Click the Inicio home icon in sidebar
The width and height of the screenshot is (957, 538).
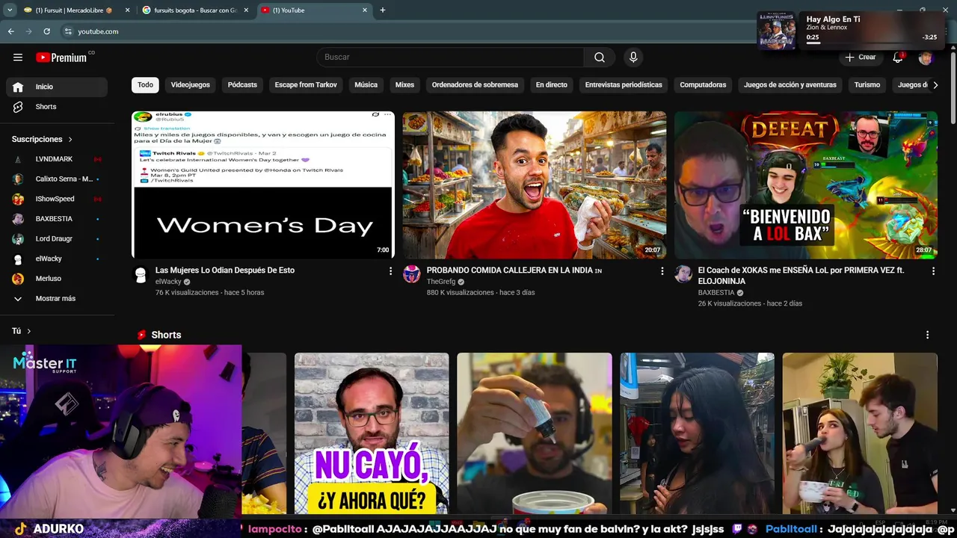(x=18, y=87)
